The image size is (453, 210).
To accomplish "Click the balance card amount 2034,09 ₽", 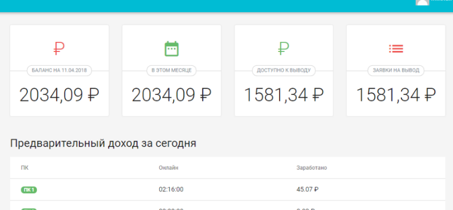I will click(x=59, y=95).
